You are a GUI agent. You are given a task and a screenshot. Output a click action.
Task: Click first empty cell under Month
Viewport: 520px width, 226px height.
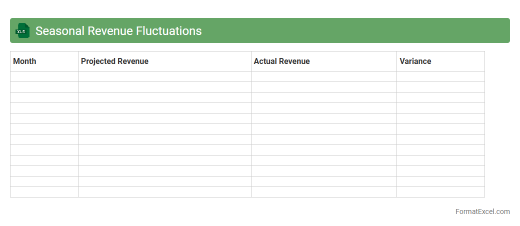point(44,76)
